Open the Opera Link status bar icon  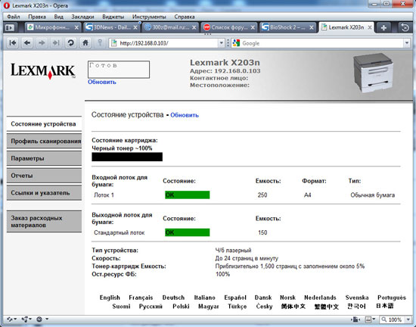(11, 319)
